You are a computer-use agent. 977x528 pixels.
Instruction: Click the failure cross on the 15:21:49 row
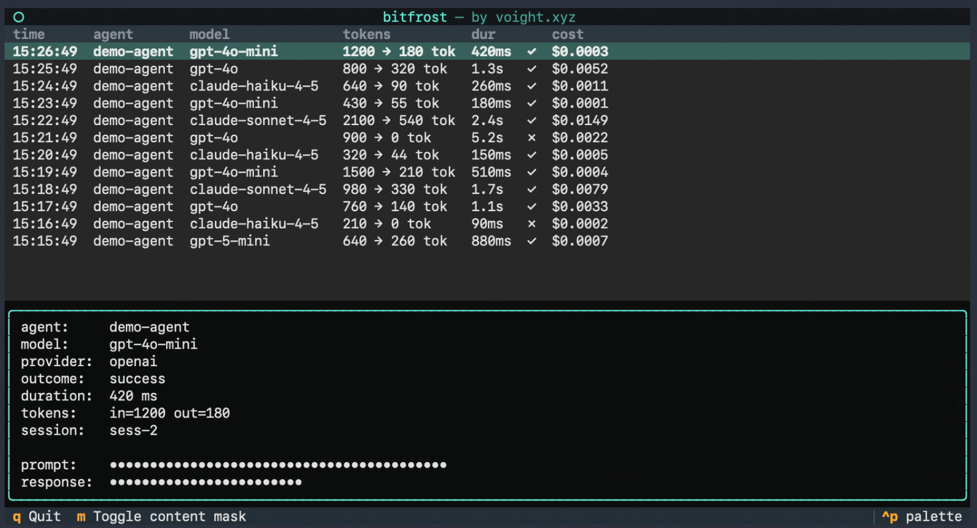pos(531,138)
